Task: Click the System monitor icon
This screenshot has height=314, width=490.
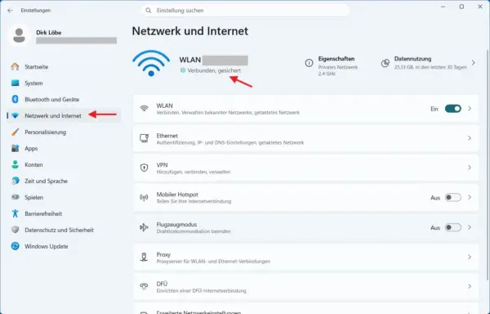Action: click(15, 83)
